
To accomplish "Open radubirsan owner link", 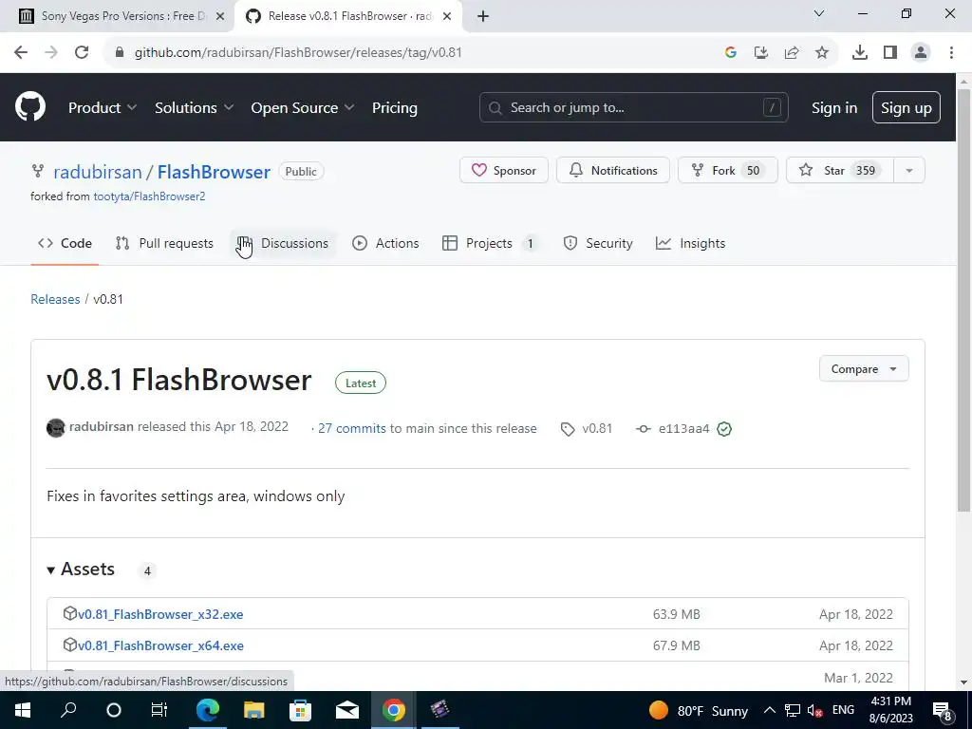I will pos(98,172).
